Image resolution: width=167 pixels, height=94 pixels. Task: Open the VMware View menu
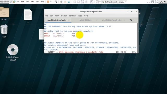27,2
